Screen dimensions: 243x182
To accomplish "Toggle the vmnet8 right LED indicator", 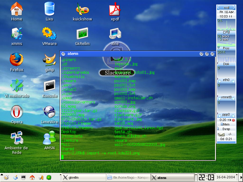I will 233,98.
